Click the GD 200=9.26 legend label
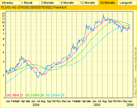The height and width of the screenshot is (108, 137). coord(55,95)
